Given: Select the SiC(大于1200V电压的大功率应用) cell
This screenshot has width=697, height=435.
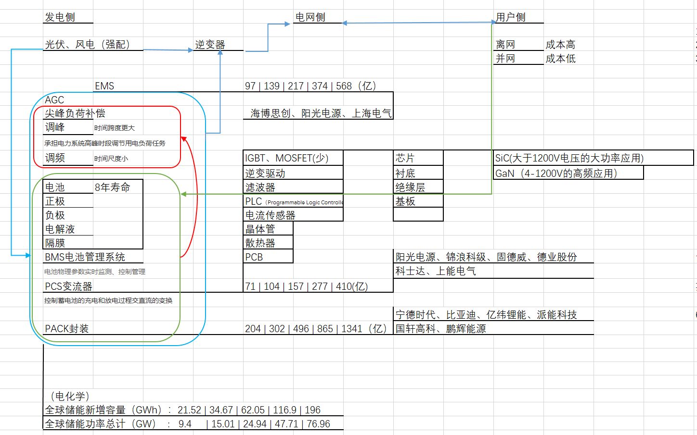Looking at the screenshot, I should (x=569, y=158).
